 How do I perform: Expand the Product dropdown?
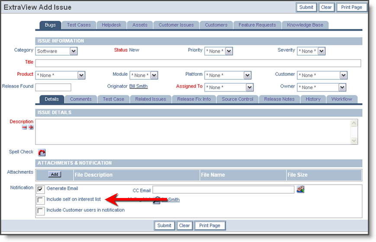(x=60, y=75)
